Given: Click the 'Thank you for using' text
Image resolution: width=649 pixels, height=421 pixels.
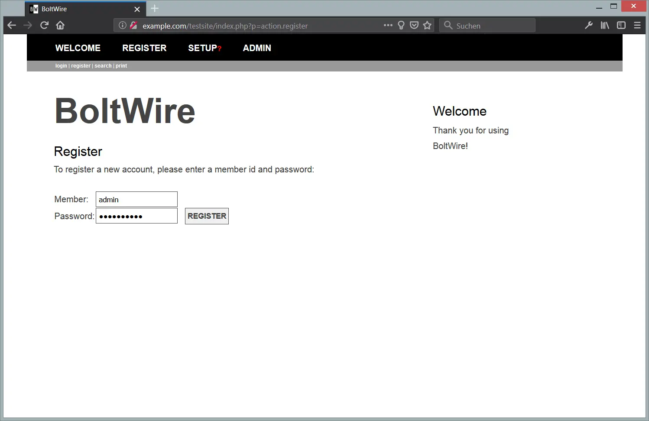Looking at the screenshot, I should (471, 130).
